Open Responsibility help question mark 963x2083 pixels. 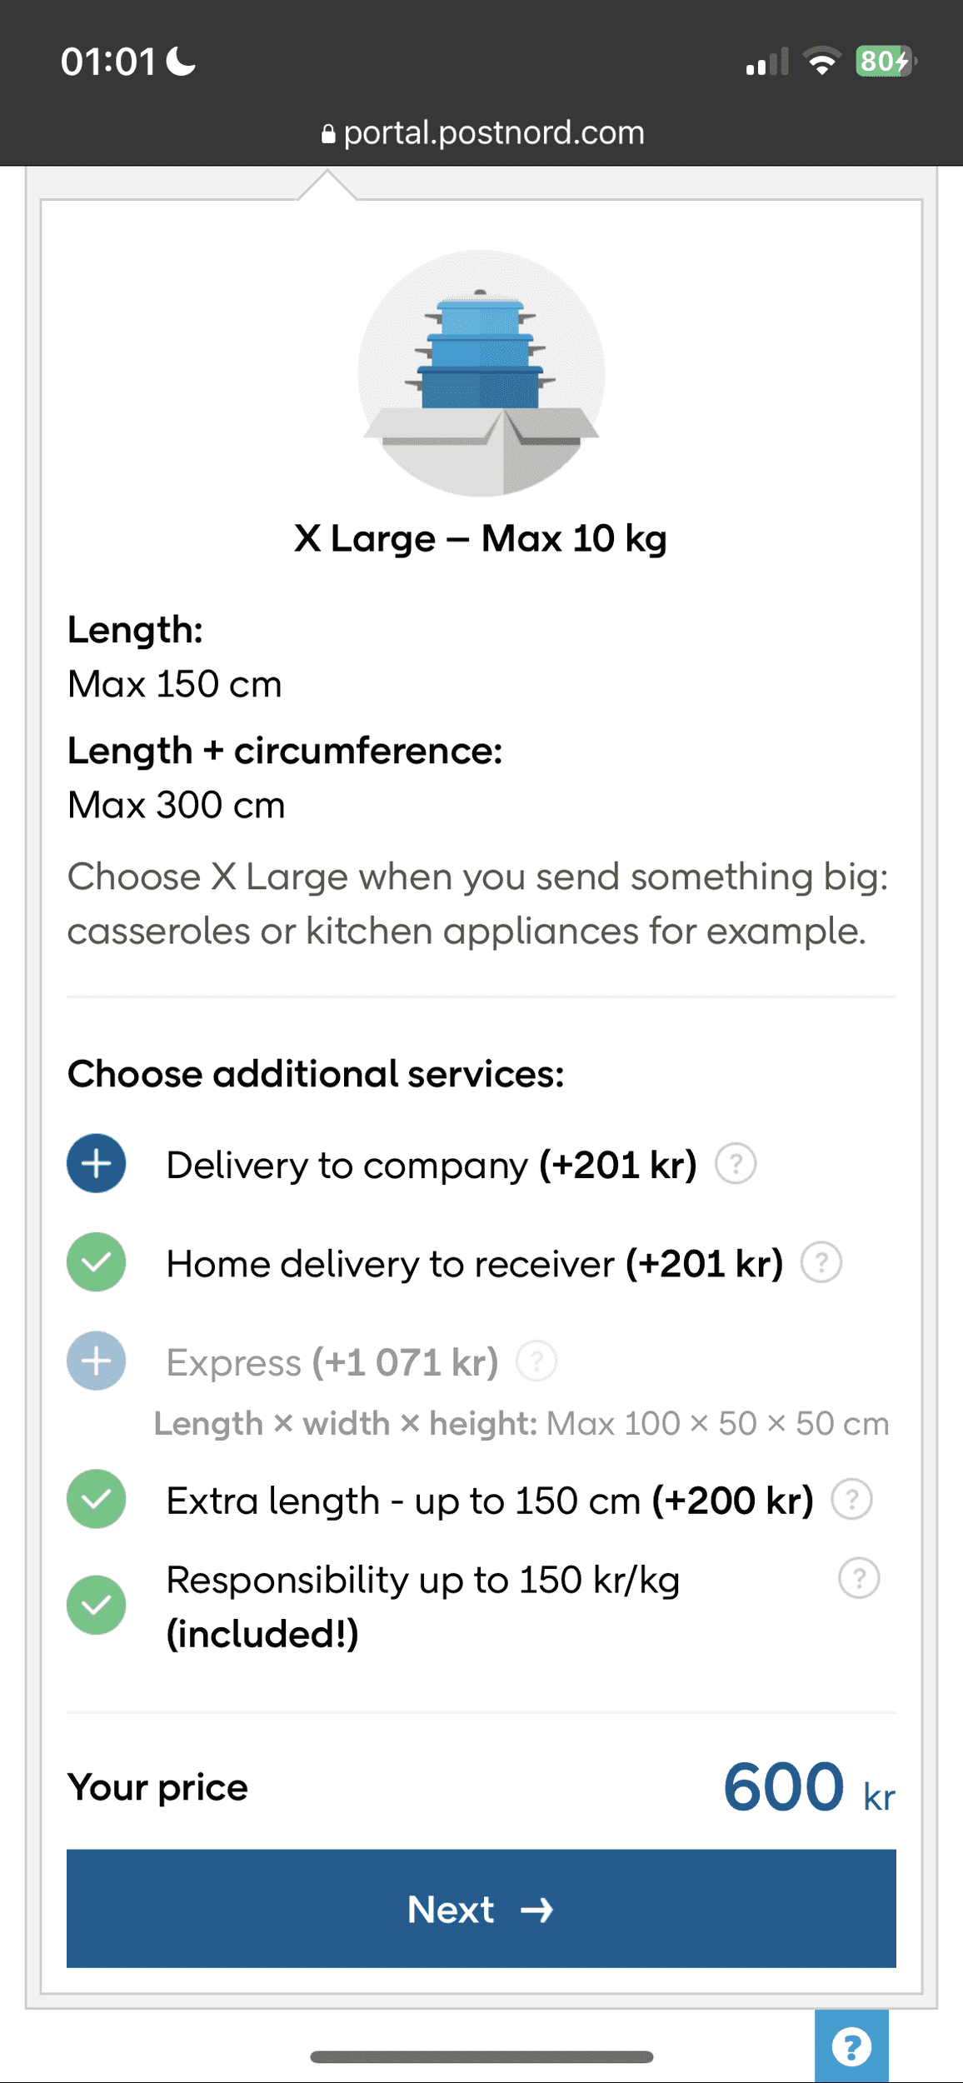(x=859, y=1578)
